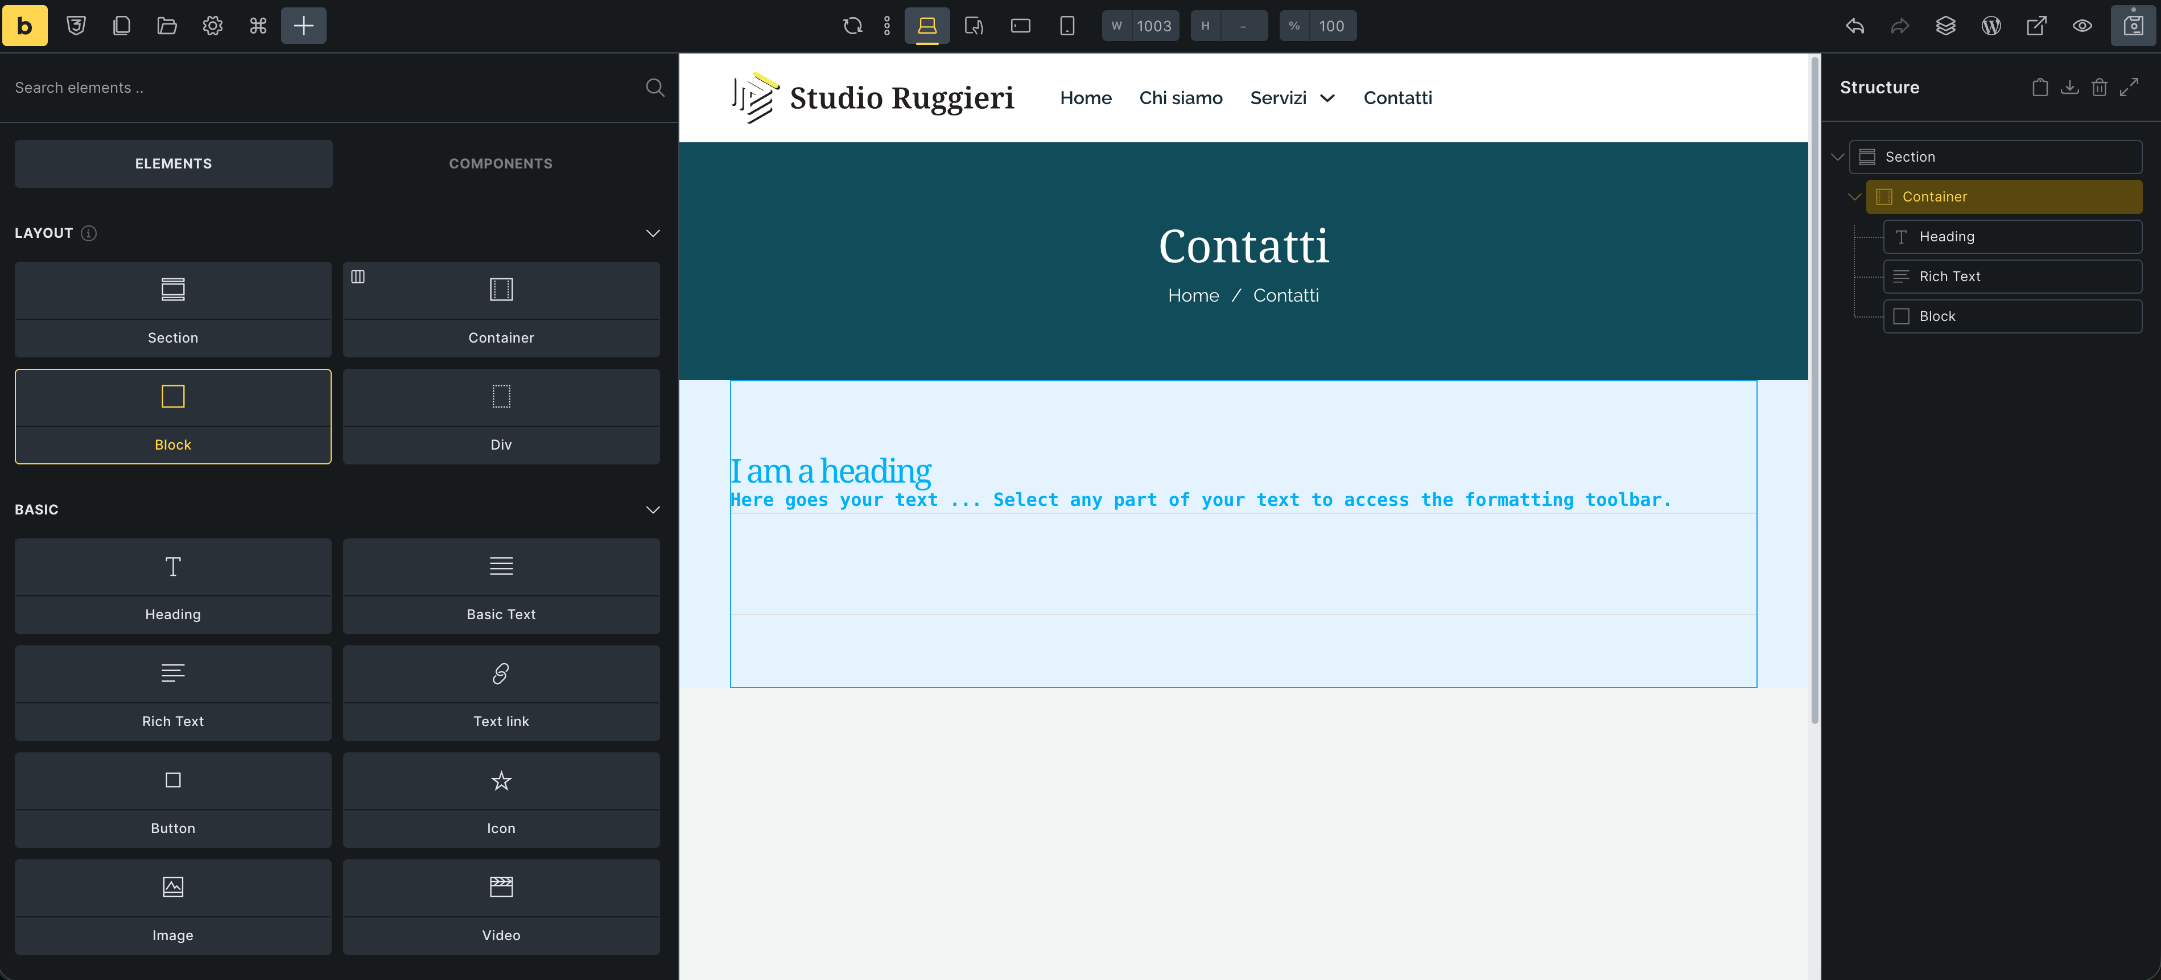Collapse the BASIC elements category
The width and height of the screenshot is (2161, 980).
[653, 509]
